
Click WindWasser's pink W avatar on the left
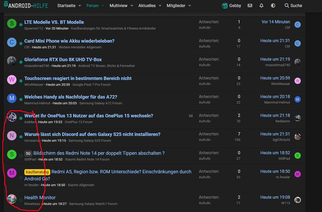tap(12, 79)
